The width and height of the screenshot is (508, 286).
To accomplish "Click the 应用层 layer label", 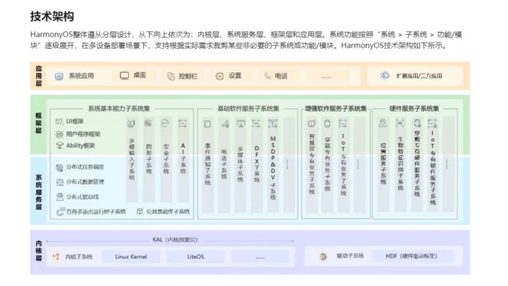I will [39, 76].
